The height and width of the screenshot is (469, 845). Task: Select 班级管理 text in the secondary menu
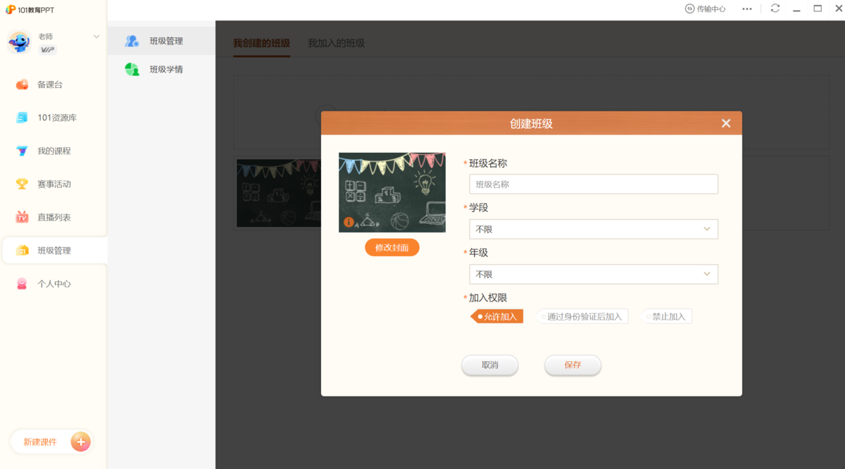click(x=166, y=41)
